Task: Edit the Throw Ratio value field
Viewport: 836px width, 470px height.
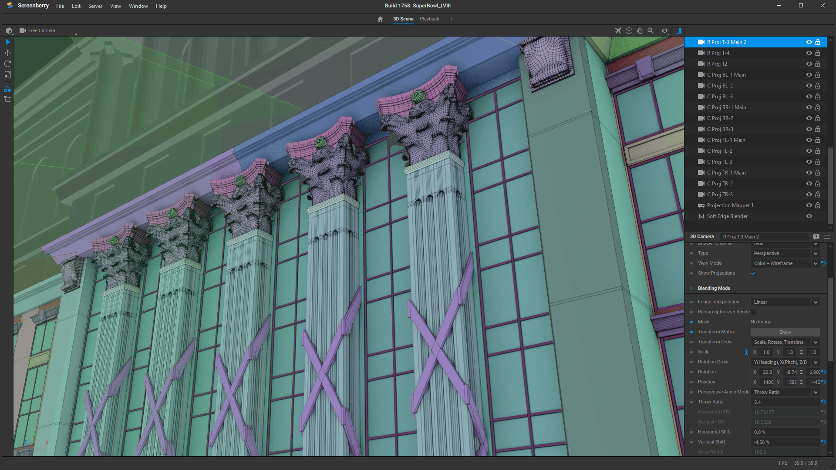Action: click(x=784, y=402)
